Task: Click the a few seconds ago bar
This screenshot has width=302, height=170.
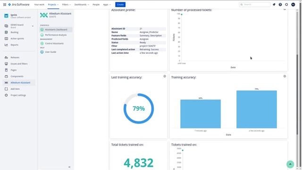Action: pos(257,109)
